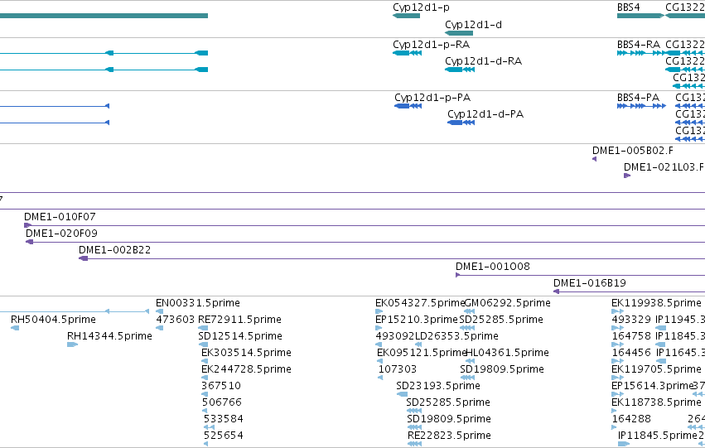The image size is (705, 448).
Task: Select transcript Cyp12d1-d-RA
Action: click(483, 61)
